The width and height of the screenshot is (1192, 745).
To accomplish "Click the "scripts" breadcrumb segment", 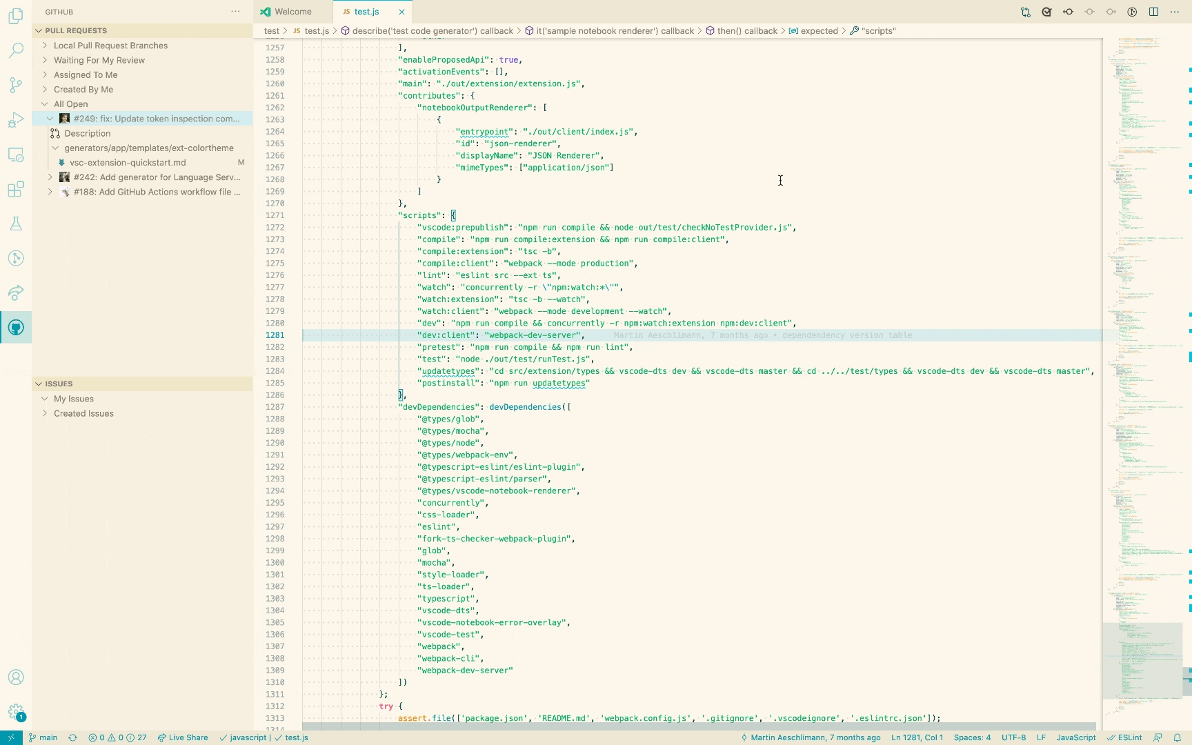I will click(873, 31).
